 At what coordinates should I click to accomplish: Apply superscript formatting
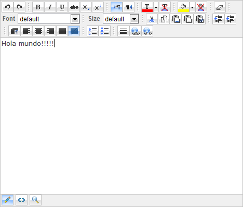98,7
